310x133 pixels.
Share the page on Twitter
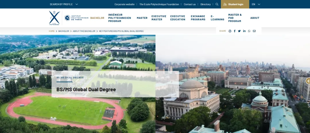coord(239,31)
